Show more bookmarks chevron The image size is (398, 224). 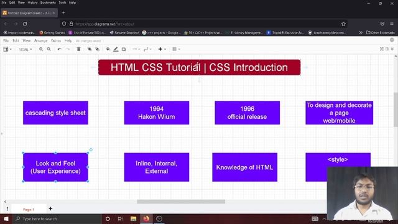[x=361, y=33]
